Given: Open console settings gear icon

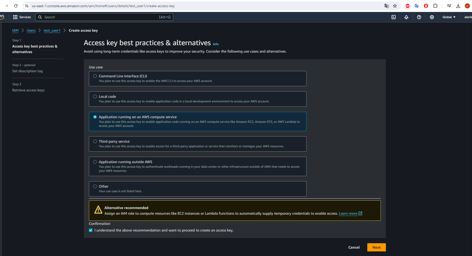Looking at the screenshot, I should tap(432, 17).
